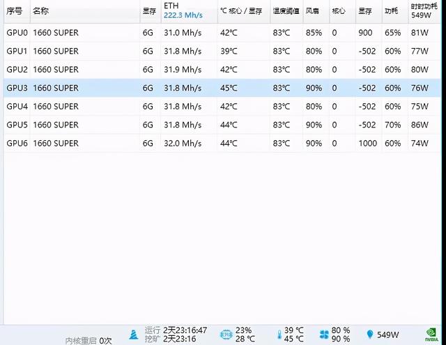Screen dimensions: 446x345
Task: Click the CPU chip icon in status bar
Action: tap(226, 335)
